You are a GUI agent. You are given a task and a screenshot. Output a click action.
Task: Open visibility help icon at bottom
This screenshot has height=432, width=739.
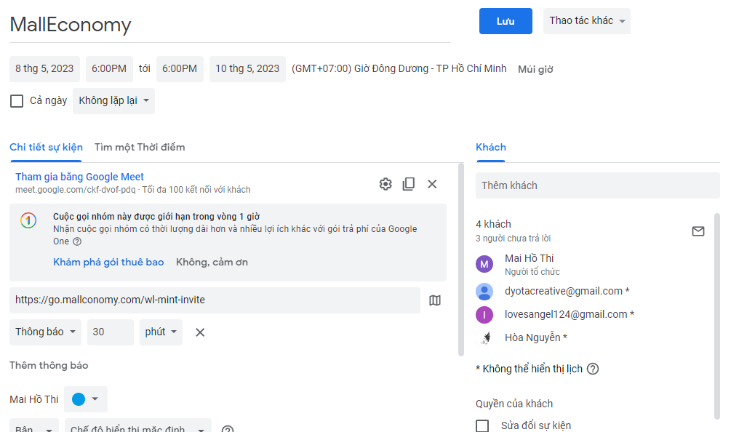pos(228,428)
